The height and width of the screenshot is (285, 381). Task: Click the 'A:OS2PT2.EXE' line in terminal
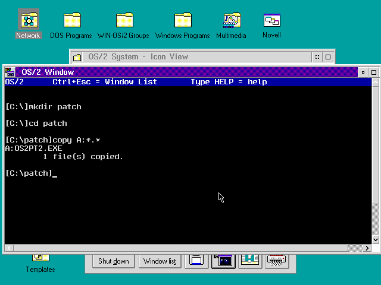pos(33,148)
